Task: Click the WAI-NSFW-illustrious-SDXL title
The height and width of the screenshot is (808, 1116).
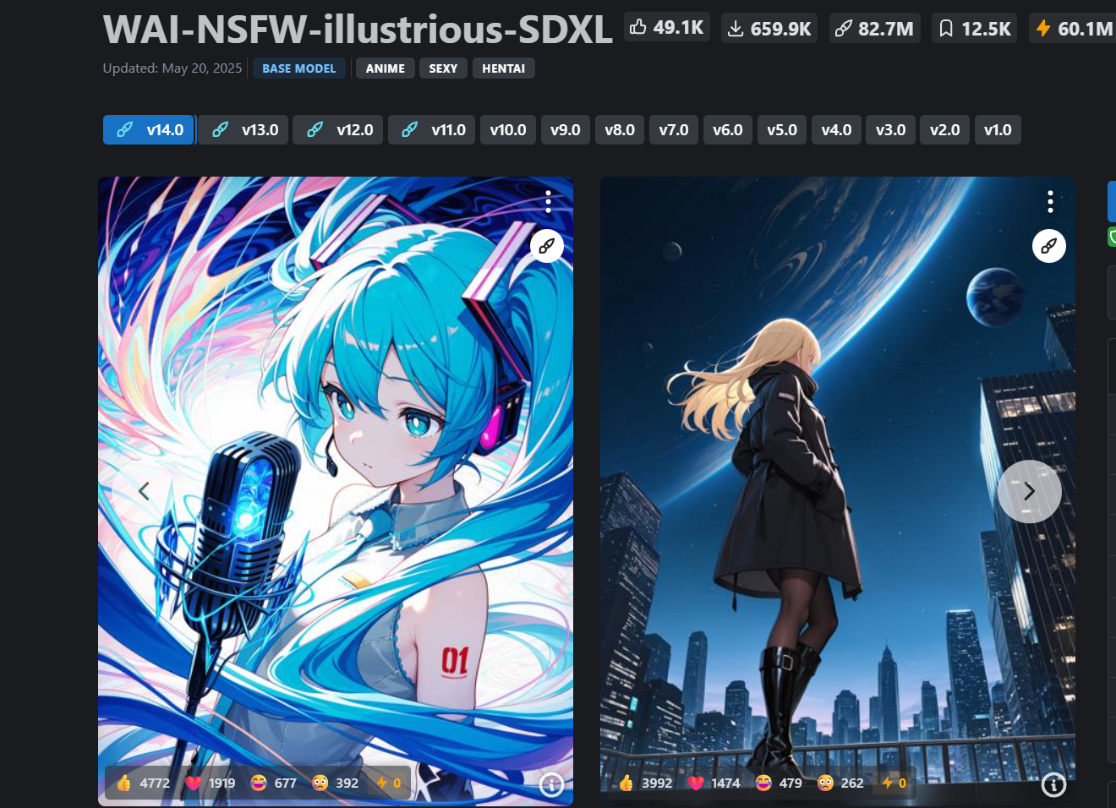Action: click(358, 30)
